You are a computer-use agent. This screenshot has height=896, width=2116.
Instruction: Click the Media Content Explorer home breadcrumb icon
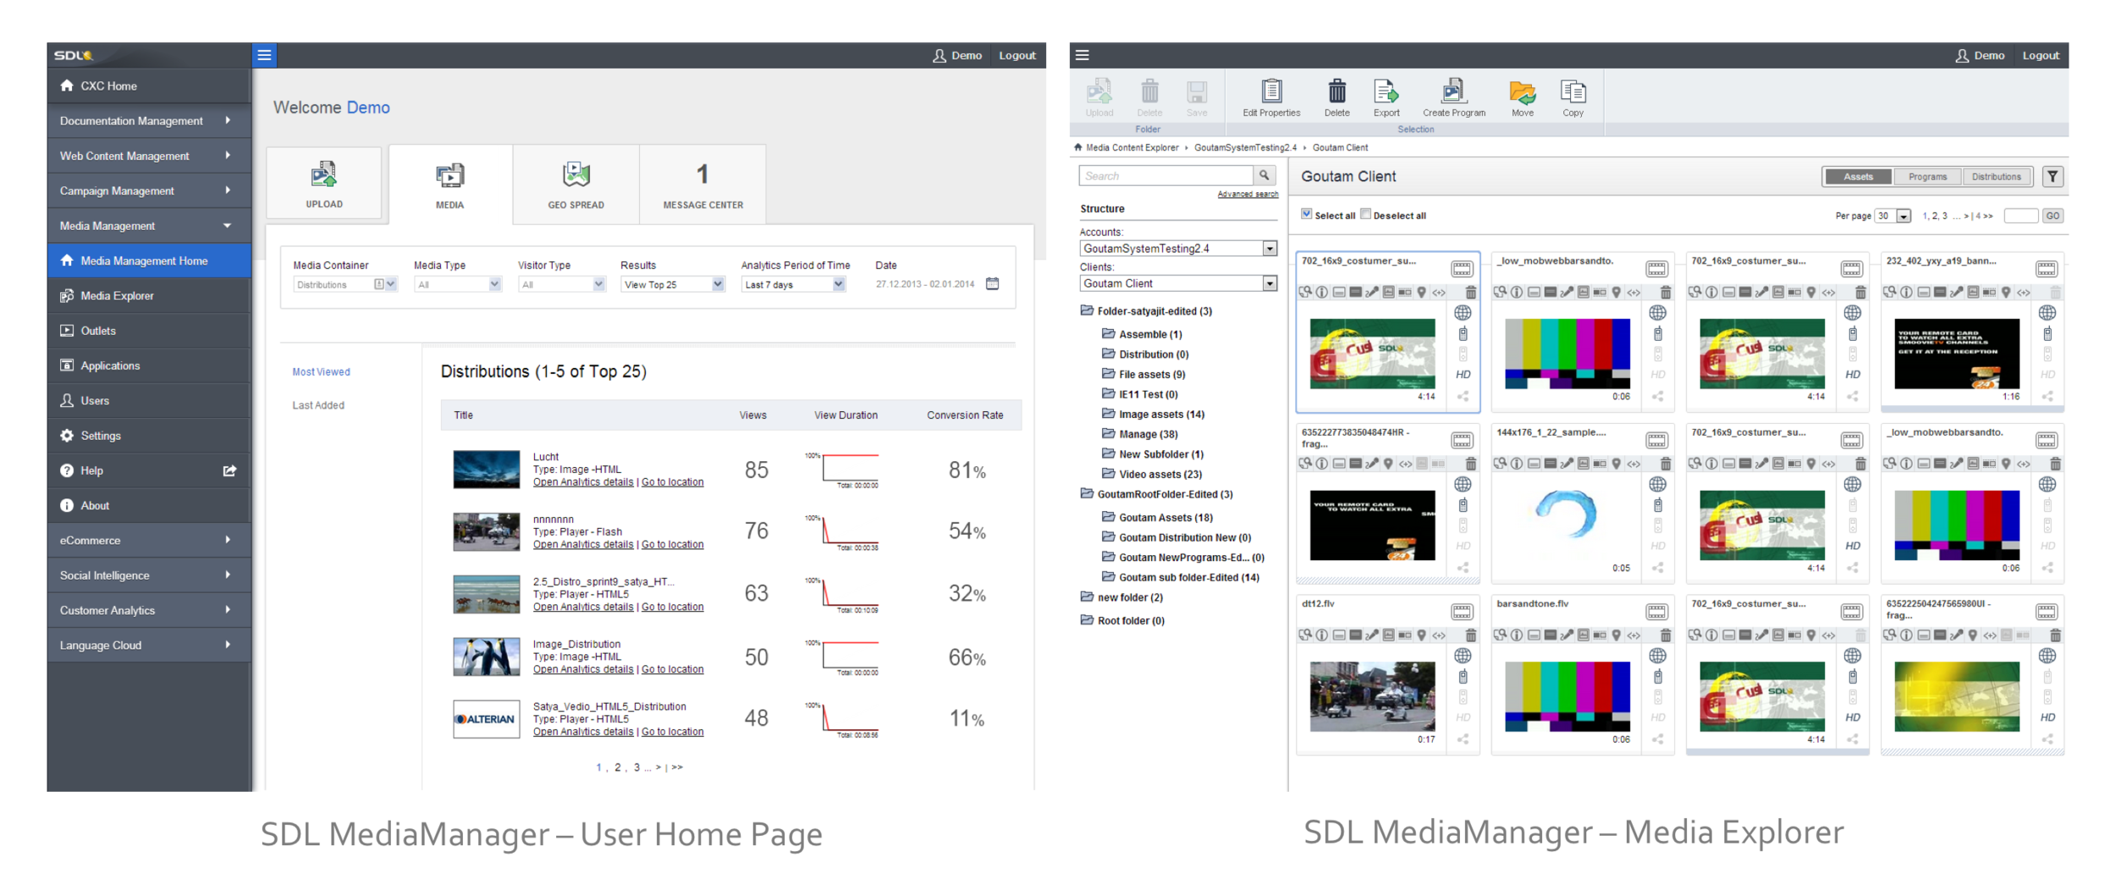click(x=1077, y=147)
